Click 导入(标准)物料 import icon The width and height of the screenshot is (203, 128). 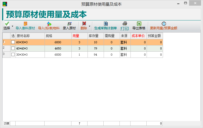point(49,24)
